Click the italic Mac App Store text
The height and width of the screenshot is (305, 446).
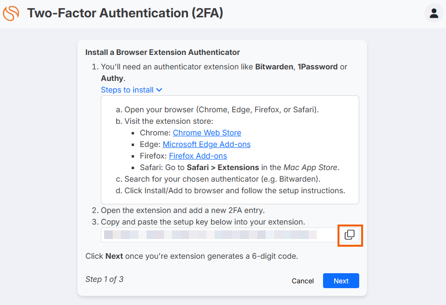coord(311,167)
